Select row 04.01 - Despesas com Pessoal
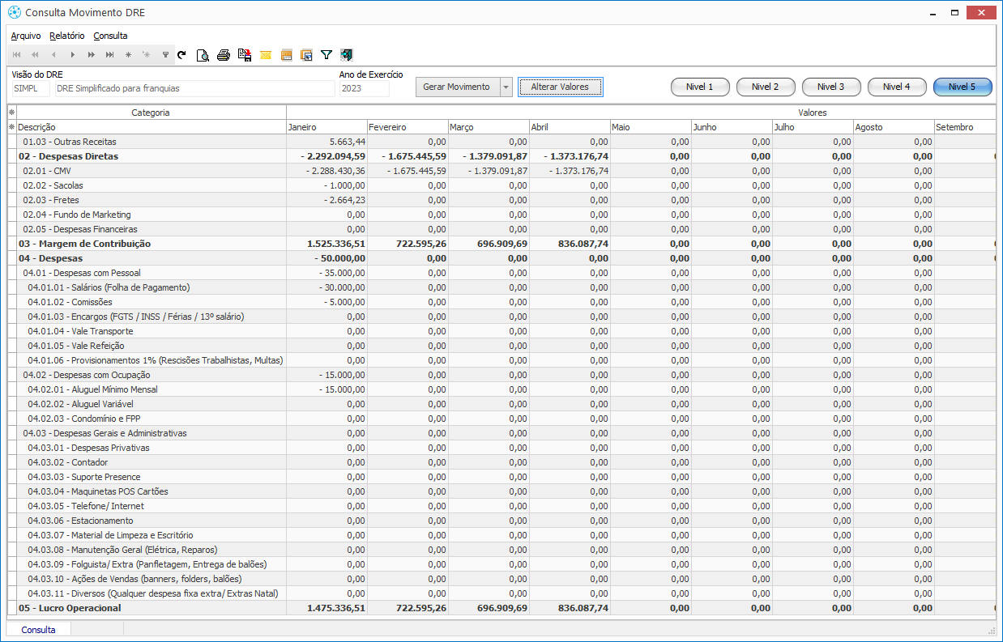1003x642 pixels. pyautogui.click(x=502, y=273)
